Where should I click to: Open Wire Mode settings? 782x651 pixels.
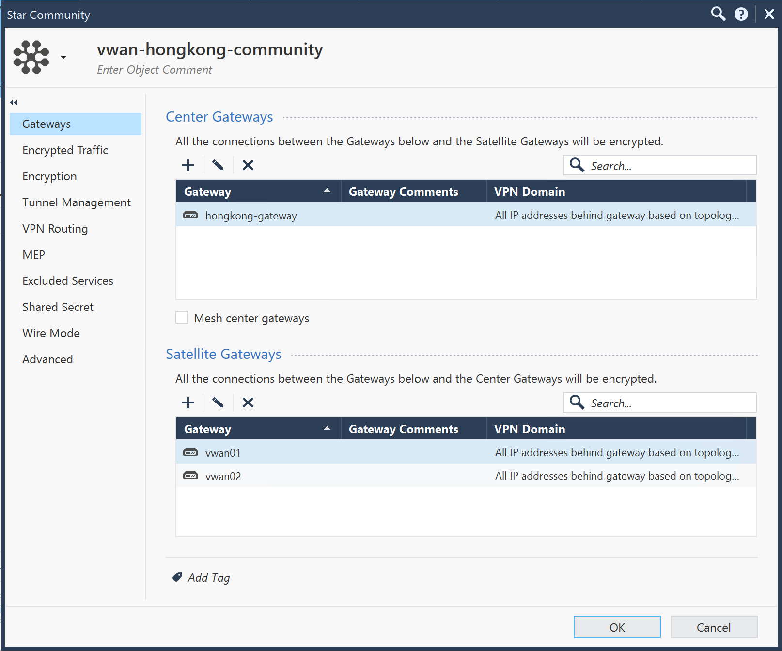[x=76, y=333]
